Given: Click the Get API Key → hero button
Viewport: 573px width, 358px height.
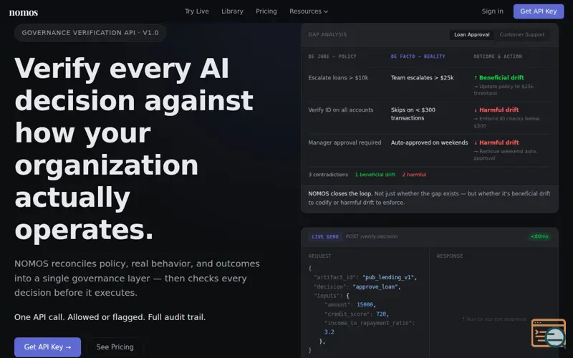Looking at the screenshot, I should (47, 347).
